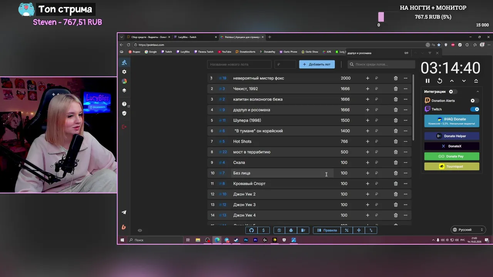The image size is (493, 277).
Task: Open the Windows Start menu
Action: [x=122, y=240]
